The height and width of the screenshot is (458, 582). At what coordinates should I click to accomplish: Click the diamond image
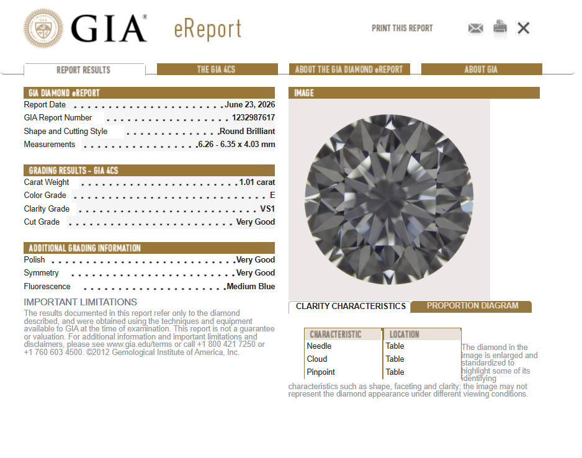[389, 199]
